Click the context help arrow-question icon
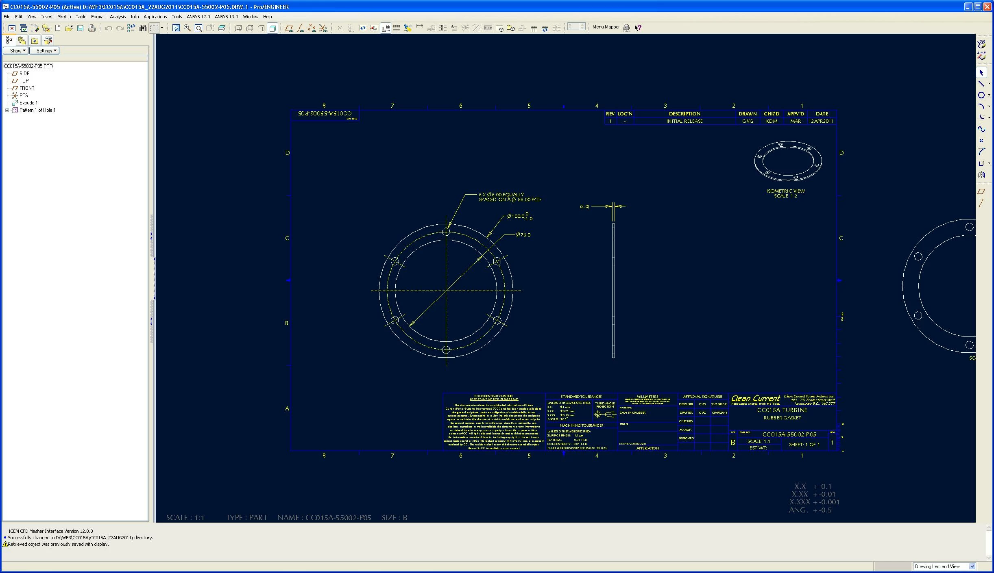This screenshot has width=994, height=573. click(638, 28)
